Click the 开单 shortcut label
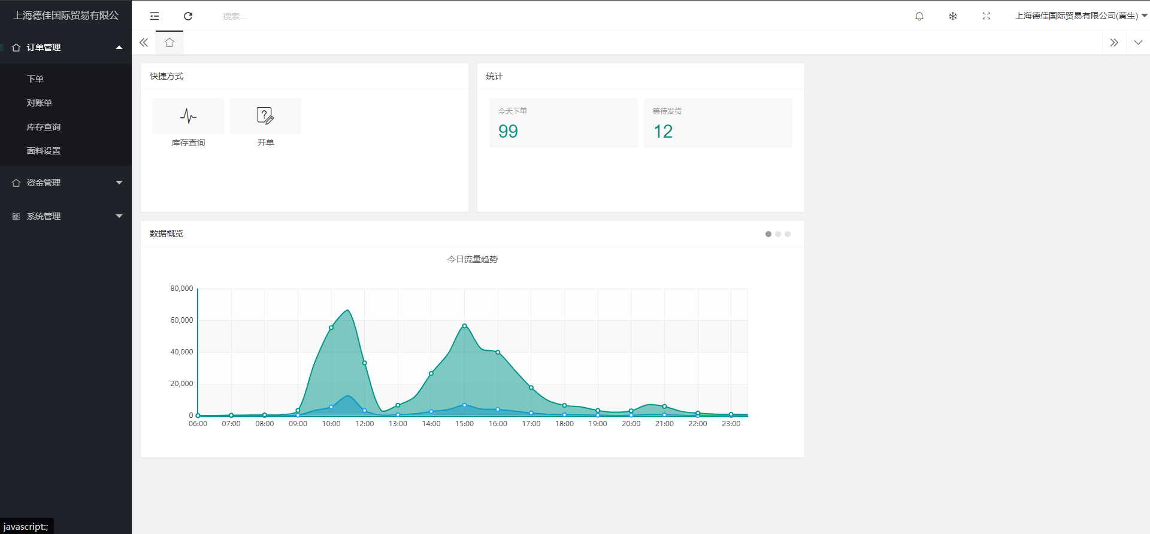1150x534 pixels. (x=265, y=142)
